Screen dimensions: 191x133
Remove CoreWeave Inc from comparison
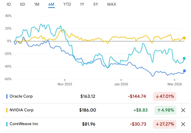click(183, 124)
